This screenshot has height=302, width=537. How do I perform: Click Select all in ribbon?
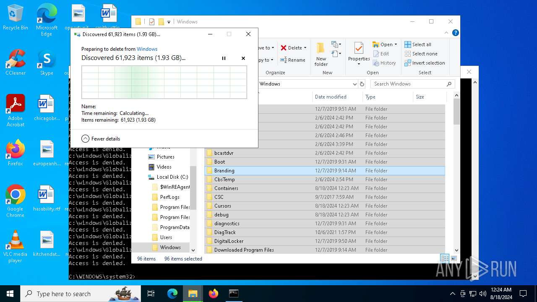pos(418,44)
